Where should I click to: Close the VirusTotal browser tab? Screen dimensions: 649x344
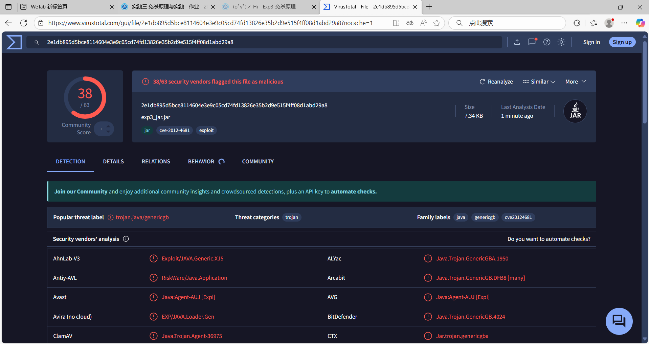[415, 7]
